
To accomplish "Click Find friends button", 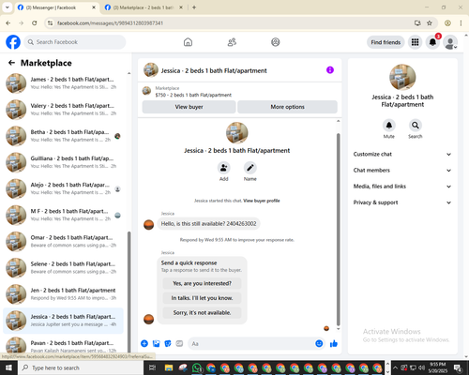I will pos(386,42).
